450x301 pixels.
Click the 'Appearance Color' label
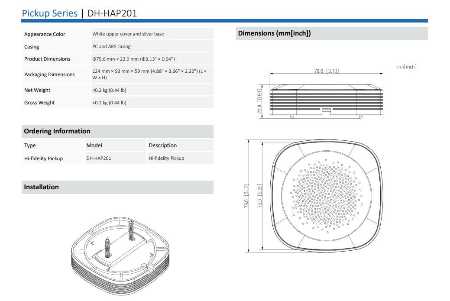(x=45, y=34)
